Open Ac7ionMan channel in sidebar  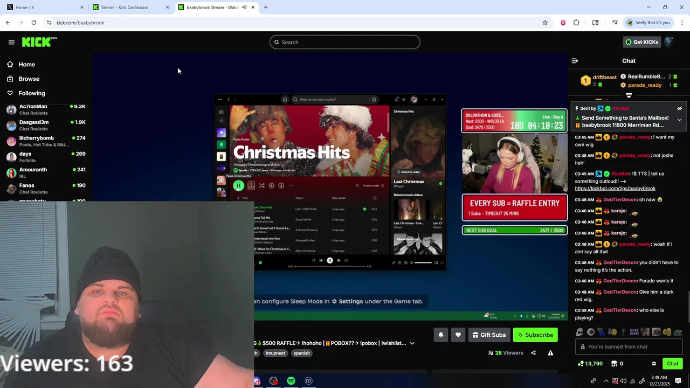46,109
